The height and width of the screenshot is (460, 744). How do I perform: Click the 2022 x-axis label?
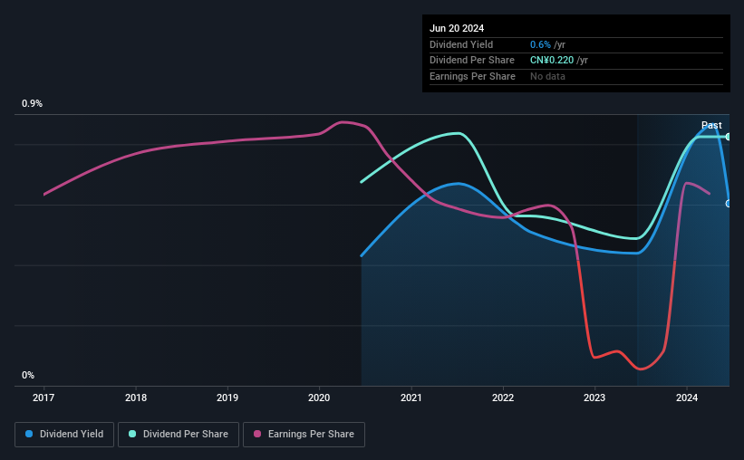tap(503, 398)
